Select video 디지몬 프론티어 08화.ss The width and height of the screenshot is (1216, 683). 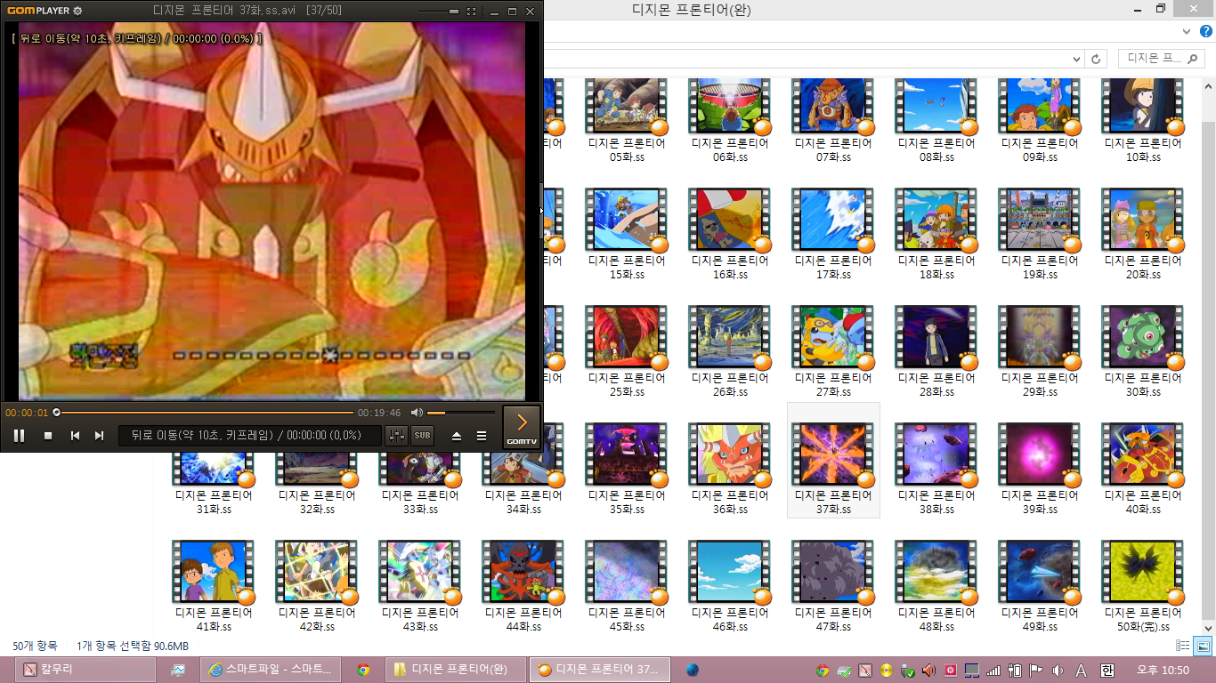coord(936,121)
